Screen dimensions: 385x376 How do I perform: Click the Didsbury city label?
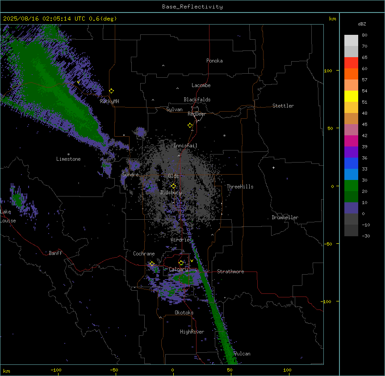171,192
